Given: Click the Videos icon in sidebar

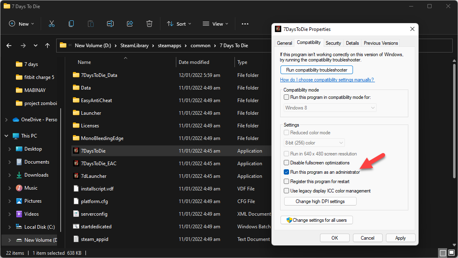Looking at the screenshot, I should point(19,214).
